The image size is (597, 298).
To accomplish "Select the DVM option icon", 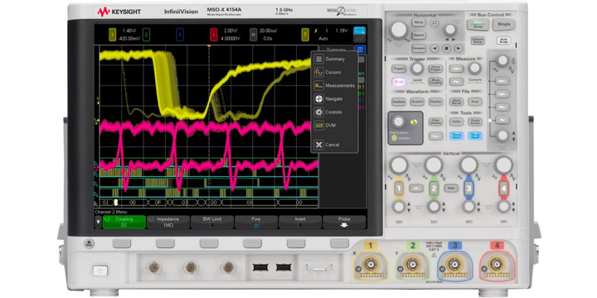I will point(318,125).
